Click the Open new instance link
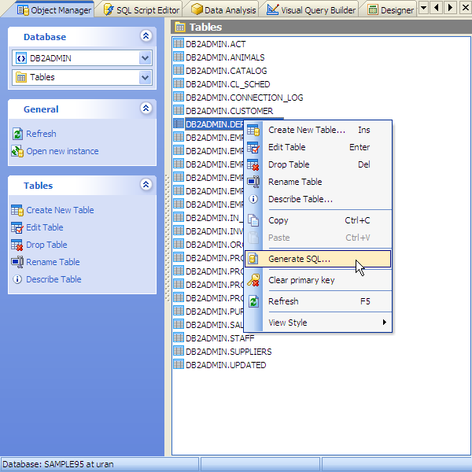This screenshot has height=472, width=472. coord(62,151)
